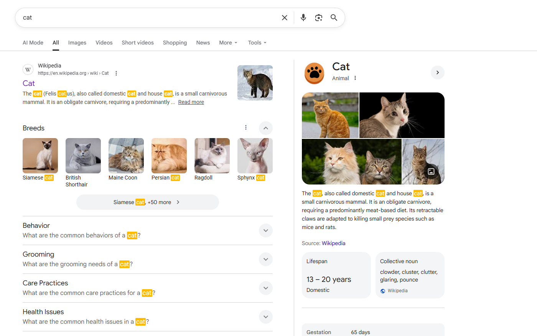The height and width of the screenshot is (336, 537).
Task: Open Google Lens image search icon
Action: 318,17
